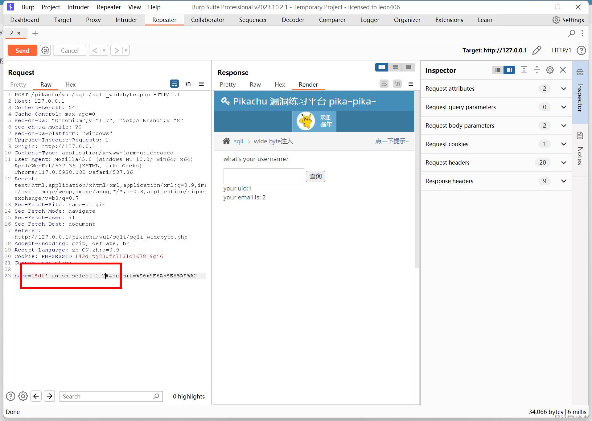Toggle request non-printable chars display
592x421 pixels.
point(188,84)
